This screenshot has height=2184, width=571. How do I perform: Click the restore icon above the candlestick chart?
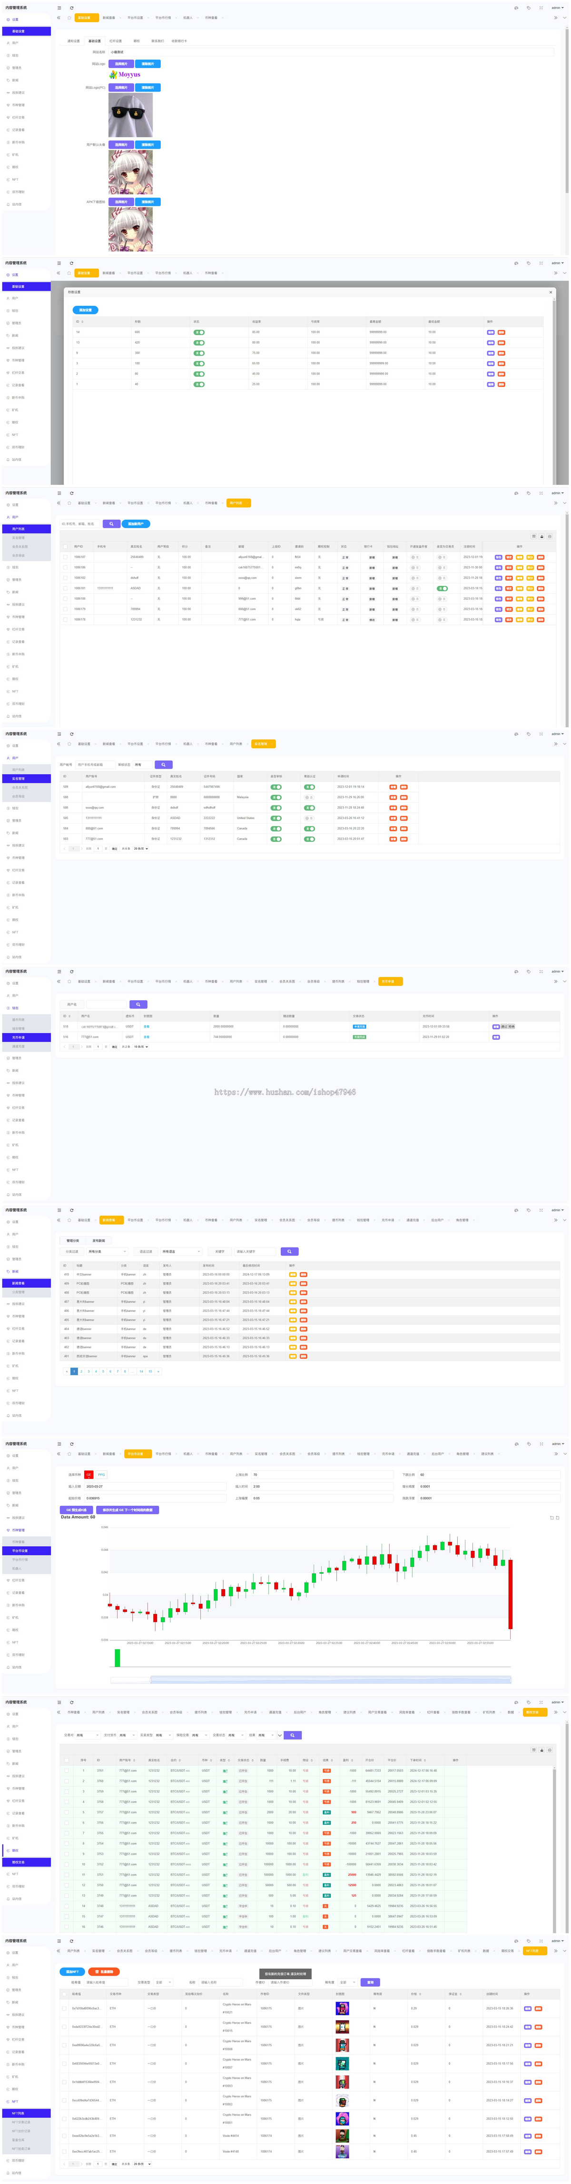[551, 1518]
